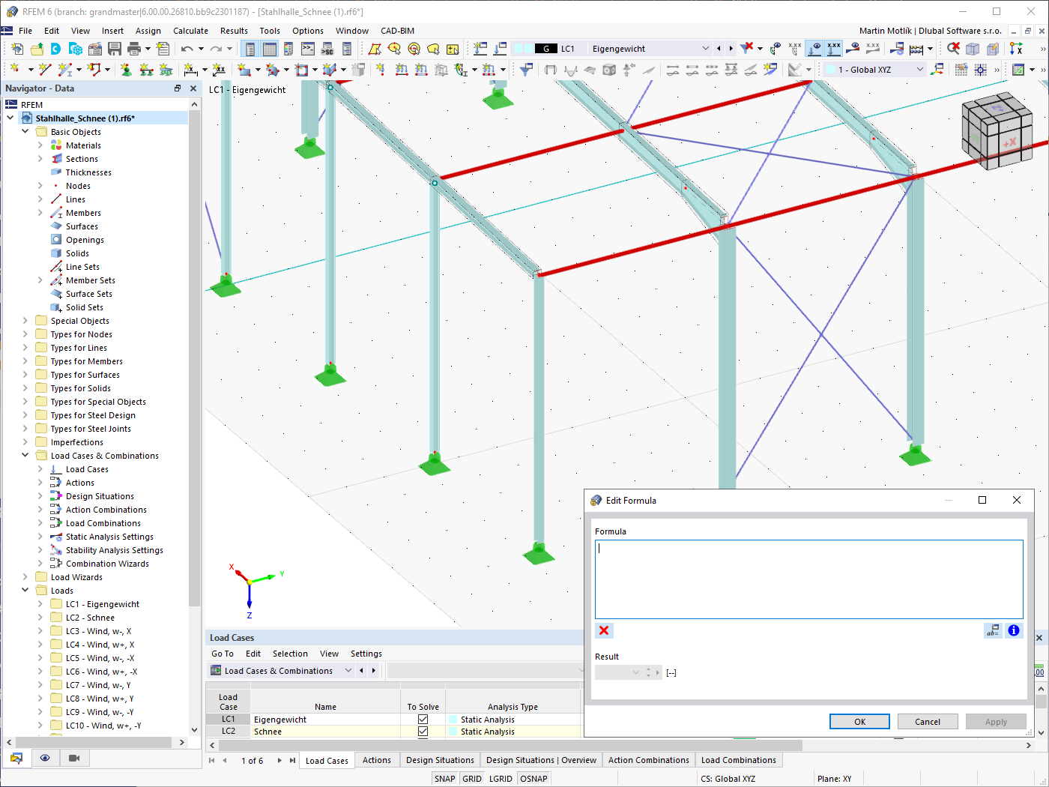Toggle GRID in the status bar
1049x787 pixels.
472,778
